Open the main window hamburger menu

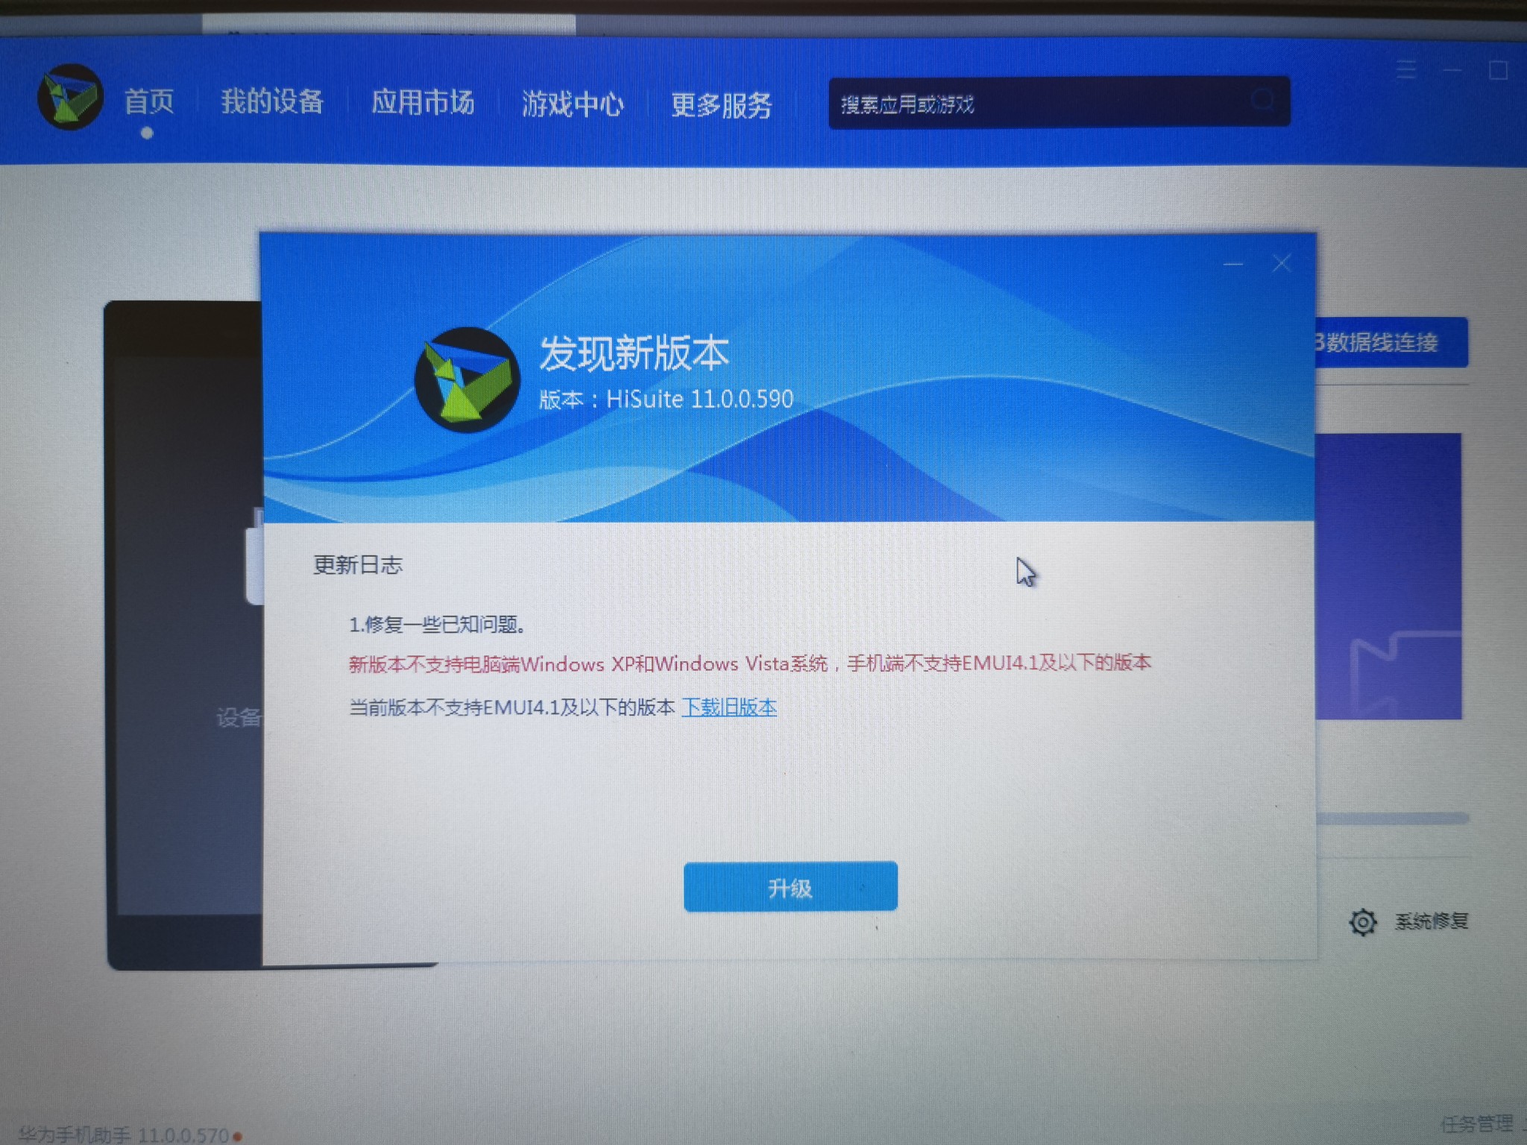[x=1407, y=69]
